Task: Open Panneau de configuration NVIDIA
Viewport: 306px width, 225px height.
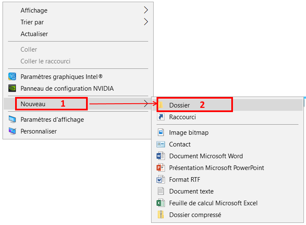Action: tap(78, 89)
